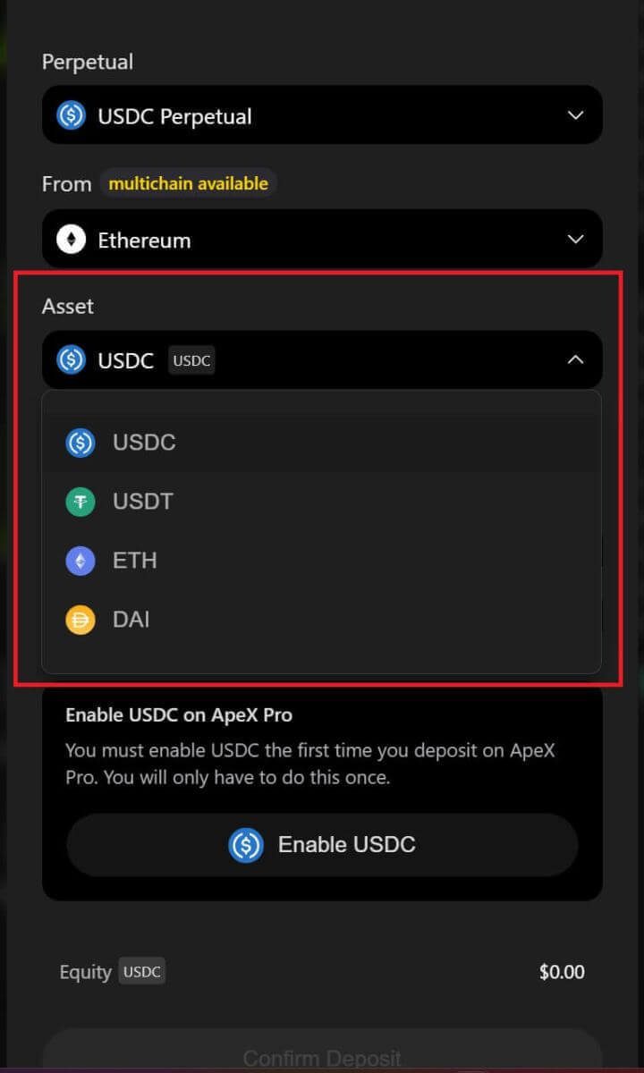Viewport: 644px width, 1073px height.
Task: Click the Ethereum network logo icon
Action: coord(72,240)
